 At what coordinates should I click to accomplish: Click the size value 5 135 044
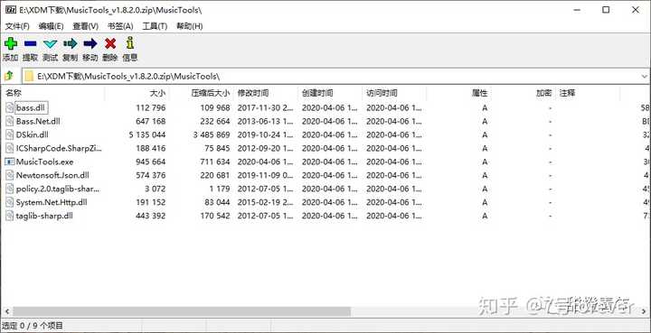(147, 134)
